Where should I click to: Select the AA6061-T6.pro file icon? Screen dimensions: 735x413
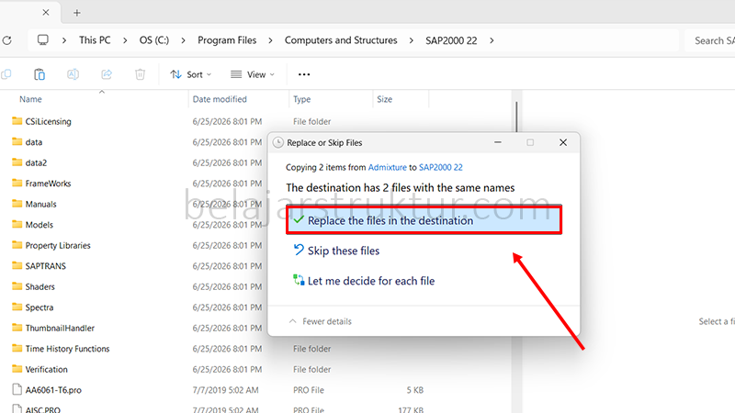pos(17,389)
